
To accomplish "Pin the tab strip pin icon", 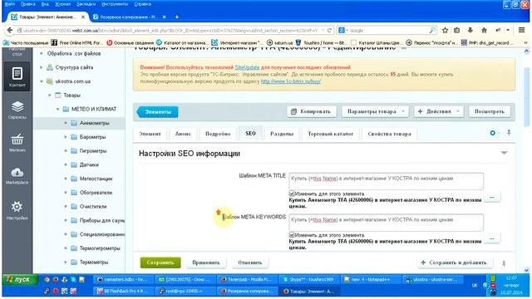I will [x=509, y=133].
